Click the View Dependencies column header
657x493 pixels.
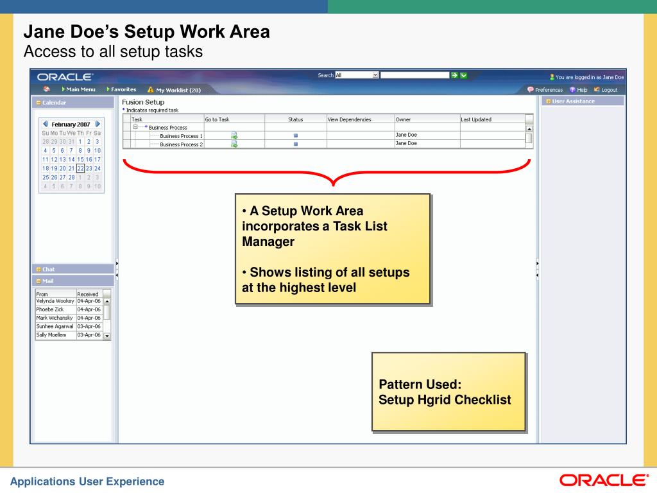361,119
